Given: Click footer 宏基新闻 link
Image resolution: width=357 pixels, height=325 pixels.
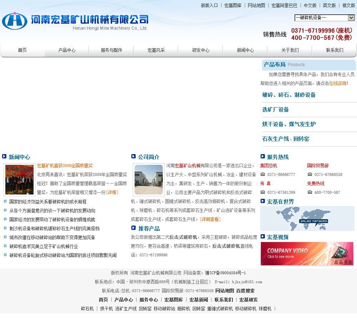Looking at the screenshot, I should pyautogui.click(x=198, y=300).
